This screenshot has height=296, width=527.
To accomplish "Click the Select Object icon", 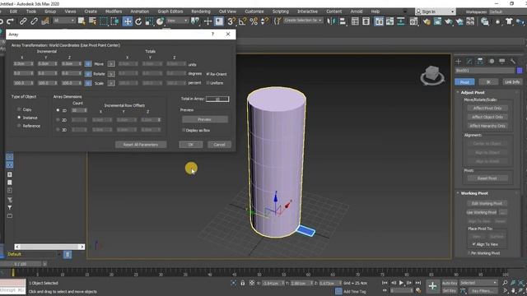I will point(82,21).
